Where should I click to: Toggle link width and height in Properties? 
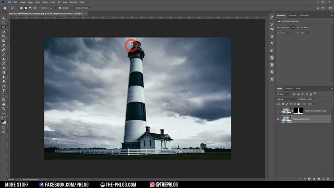point(293,28)
